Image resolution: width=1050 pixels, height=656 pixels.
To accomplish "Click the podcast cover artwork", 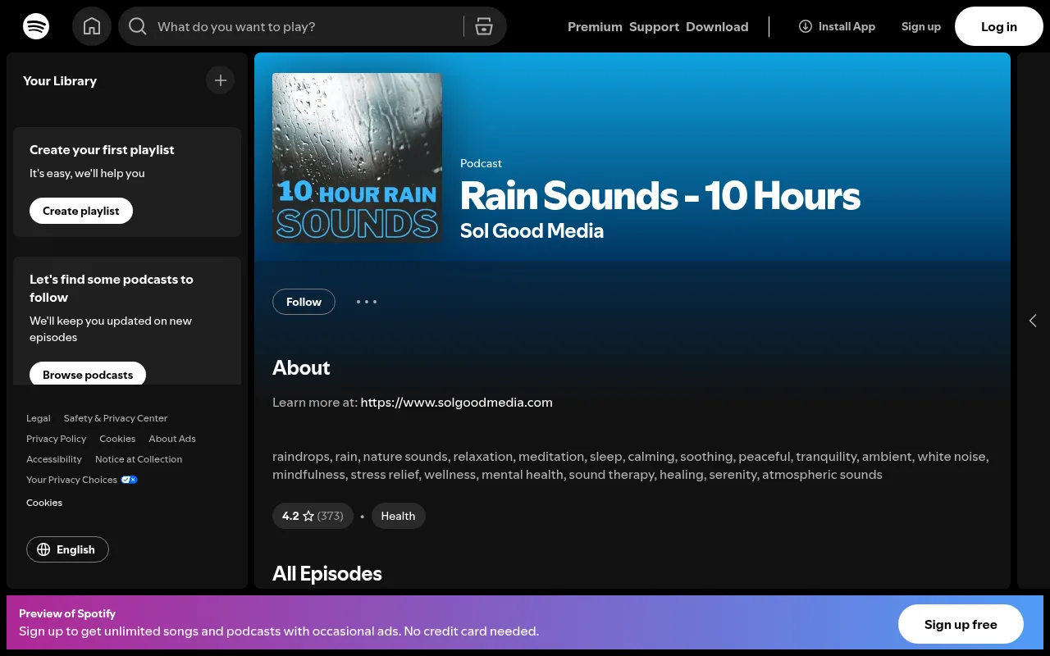I will (x=357, y=158).
